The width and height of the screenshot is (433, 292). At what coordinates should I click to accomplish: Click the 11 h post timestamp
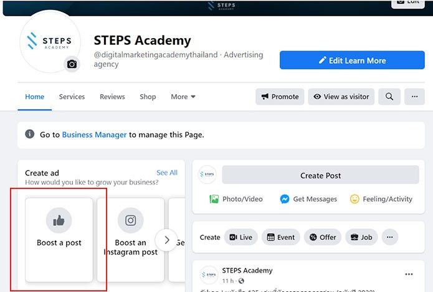(228, 281)
